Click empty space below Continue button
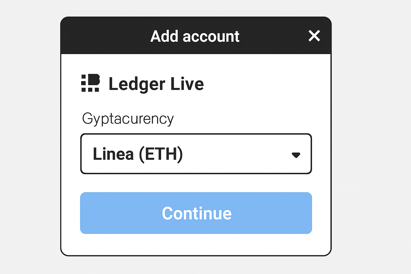Viewport: 411px width, 274px height. pyautogui.click(x=196, y=244)
